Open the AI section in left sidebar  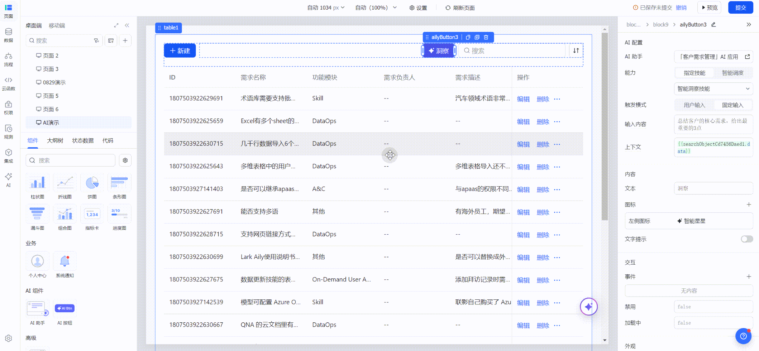click(8, 180)
